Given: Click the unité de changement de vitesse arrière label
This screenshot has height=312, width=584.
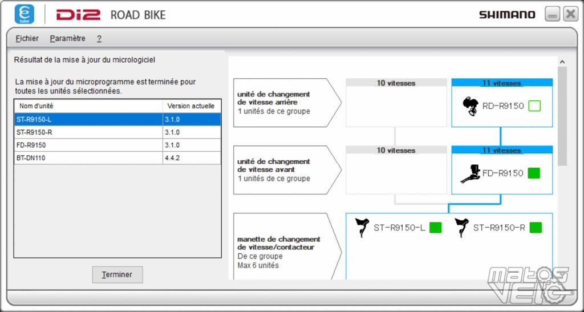Looking at the screenshot, I should tap(274, 98).
